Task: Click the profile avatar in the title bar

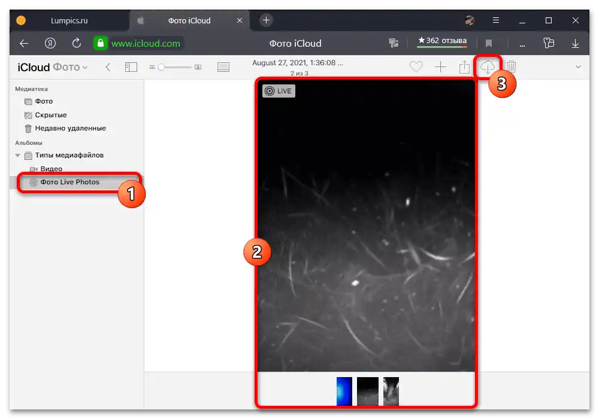Action: pos(470,20)
